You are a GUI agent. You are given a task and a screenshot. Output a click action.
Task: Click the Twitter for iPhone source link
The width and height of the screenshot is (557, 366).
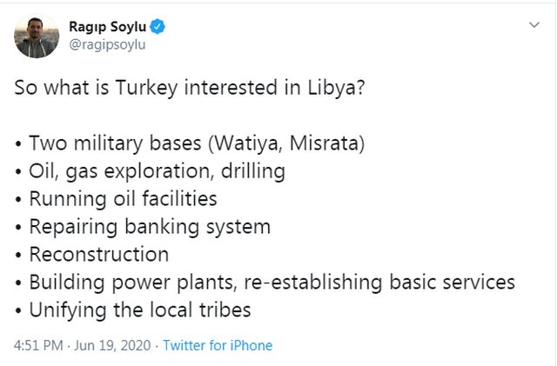tap(218, 345)
